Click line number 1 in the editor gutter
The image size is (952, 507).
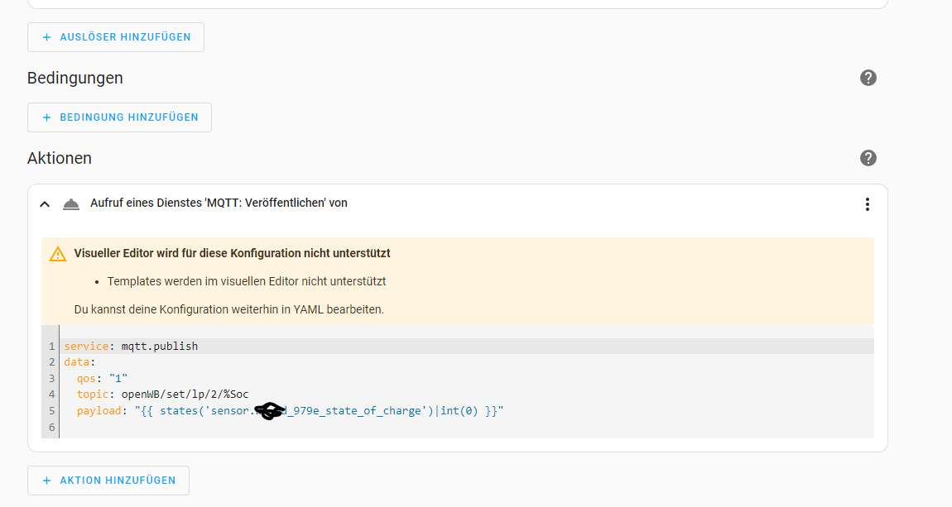pyautogui.click(x=51, y=346)
